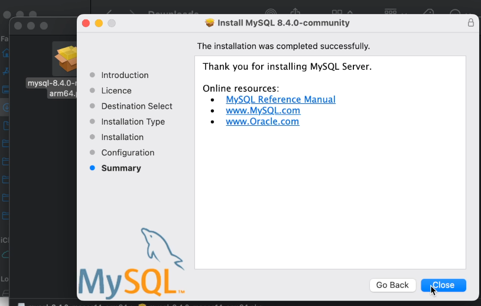The image size is (481, 306).
Task: Open the www.MySQL.com link
Action: 263,110
